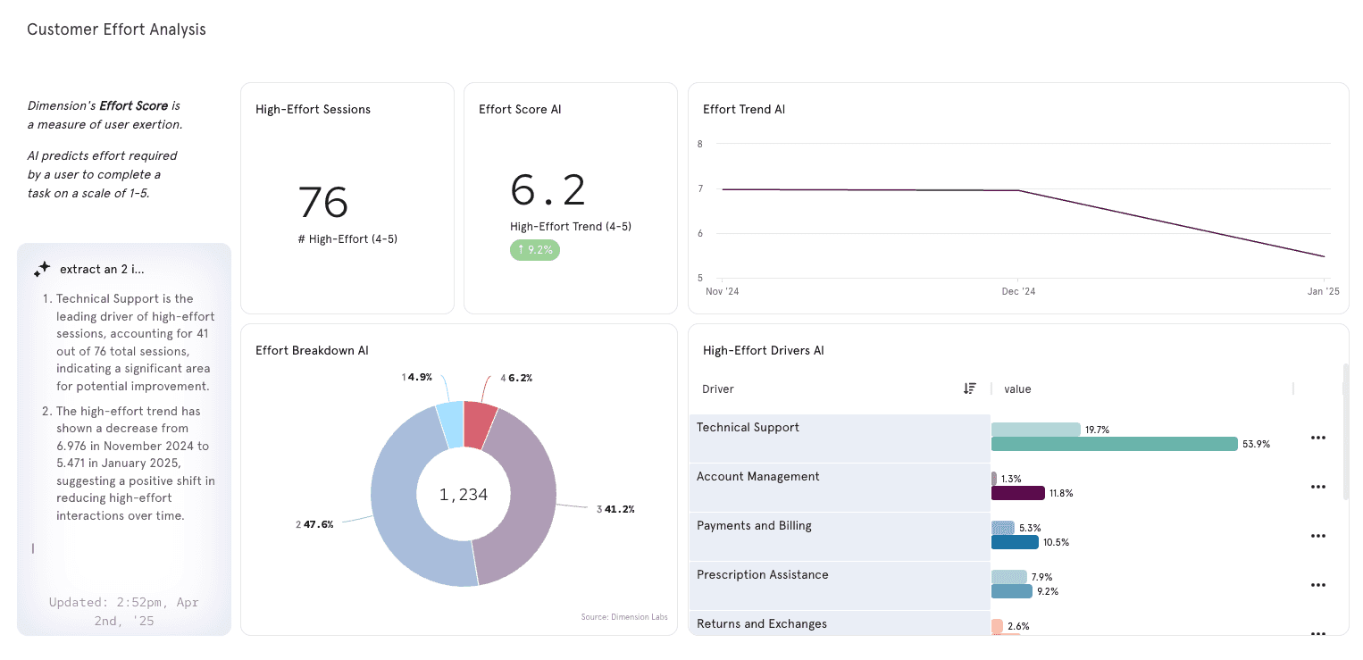The image size is (1363, 660).
Task: Open the three-dot menu for Technical Support
Action: pyautogui.click(x=1317, y=438)
